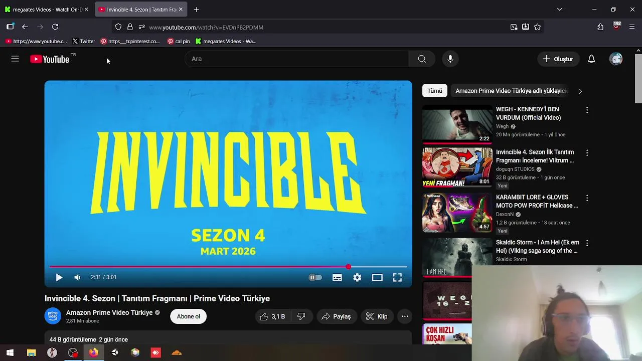The width and height of the screenshot is (642, 361).
Task: Open more actions ellipsis below video
Action: point(405,316)
